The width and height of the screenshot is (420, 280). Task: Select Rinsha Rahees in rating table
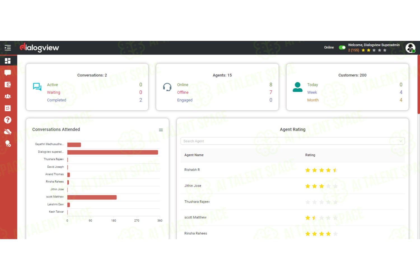click(195, 234)
